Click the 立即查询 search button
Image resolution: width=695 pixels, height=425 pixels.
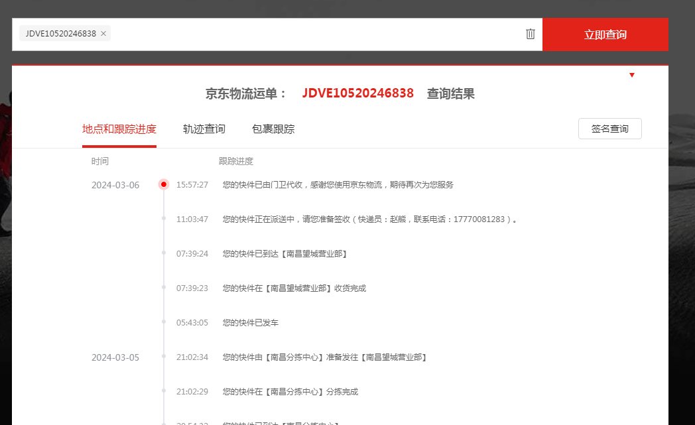pyautogui.click(x=605, y=34)
